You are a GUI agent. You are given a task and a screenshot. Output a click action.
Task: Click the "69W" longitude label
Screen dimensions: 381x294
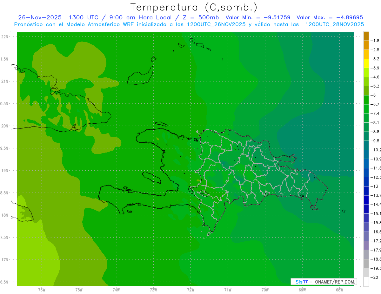(x=302, y=290)
